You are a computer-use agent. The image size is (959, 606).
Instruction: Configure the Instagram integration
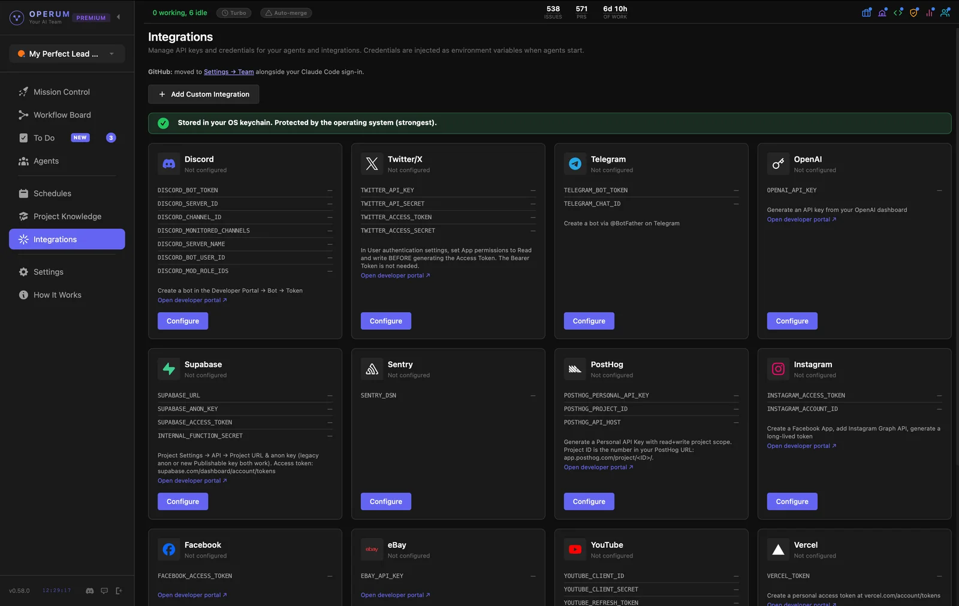tap(792, 502)
